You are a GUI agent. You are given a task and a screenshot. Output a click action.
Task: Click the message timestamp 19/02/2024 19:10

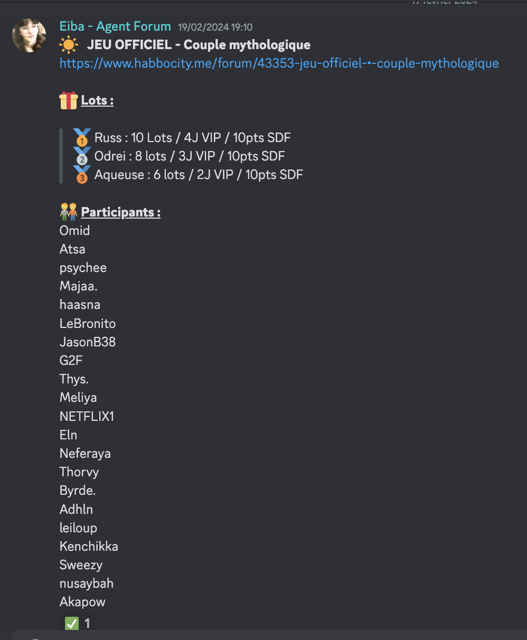[215, 27]
